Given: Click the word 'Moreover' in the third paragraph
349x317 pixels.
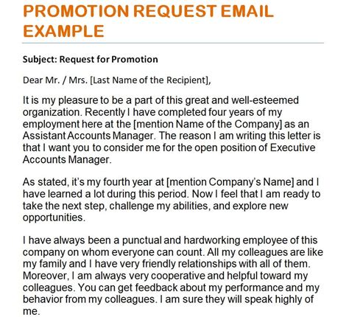Looking at the screenshot, I should 45,276.
